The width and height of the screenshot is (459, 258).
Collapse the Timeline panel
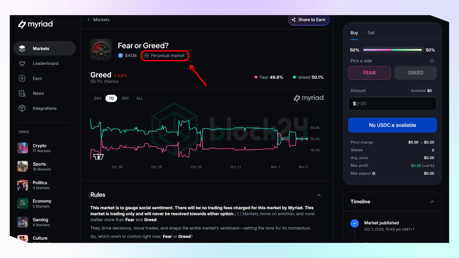click(432, 202)
